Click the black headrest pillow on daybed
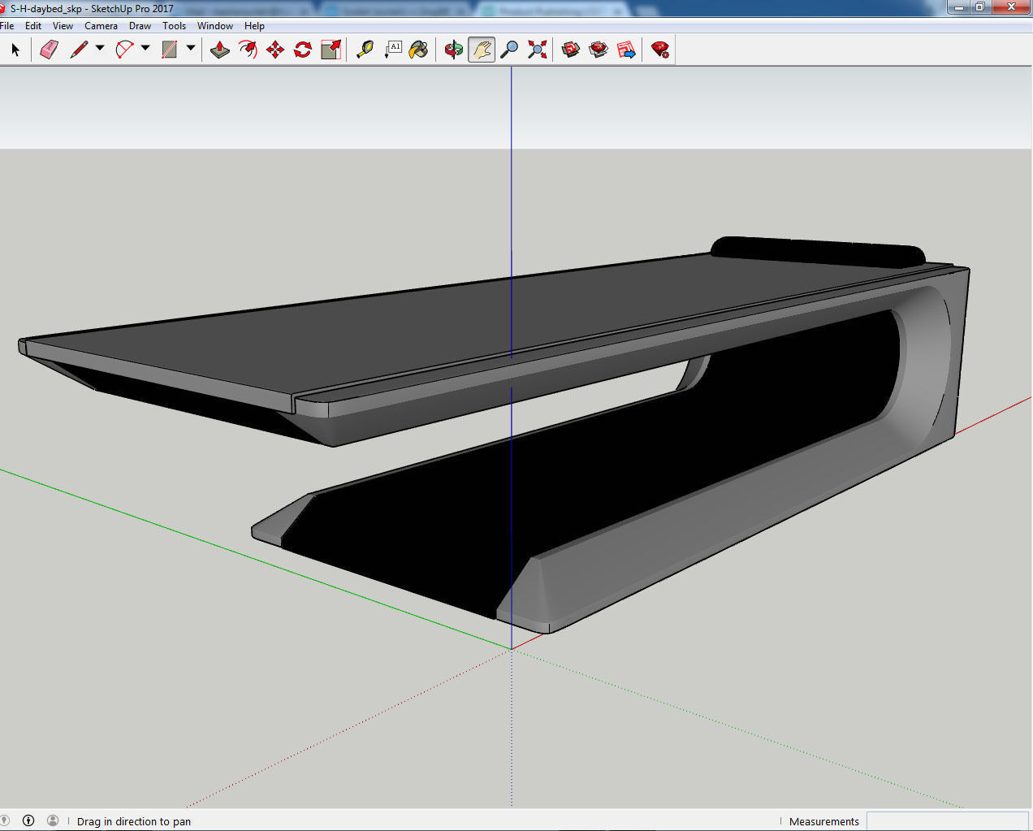Viewport: 1033px width, 831px height. [818, 252]
